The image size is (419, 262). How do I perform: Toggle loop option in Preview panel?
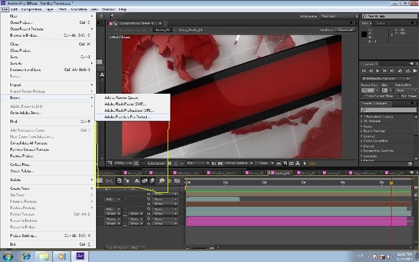click(x=408, y=71)
